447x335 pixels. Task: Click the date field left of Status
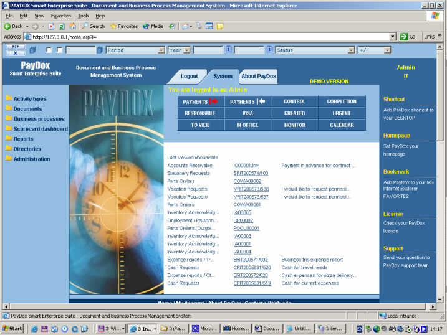tap(249, 50)
